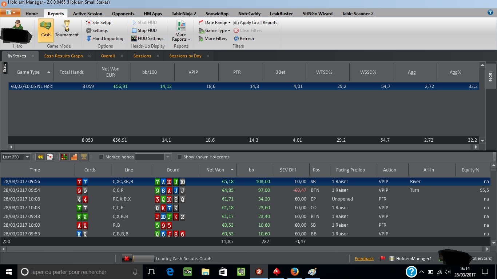Select Cash game mode
497x279 pixels.
click(46, 31)
